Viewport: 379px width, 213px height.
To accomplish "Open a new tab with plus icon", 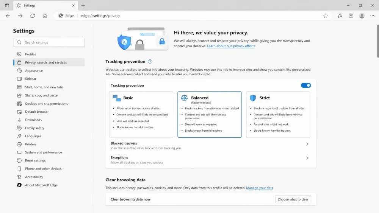I will (x=83, y=5).
